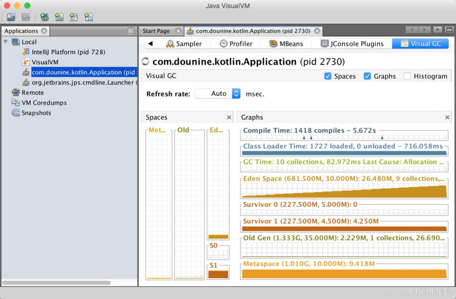Click the Remote hosts icon in tree
Screen dimensions: 456x299
pos(15,92)
